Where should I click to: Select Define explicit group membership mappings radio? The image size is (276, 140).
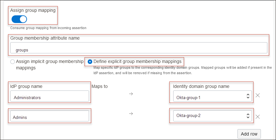[90, 61]
